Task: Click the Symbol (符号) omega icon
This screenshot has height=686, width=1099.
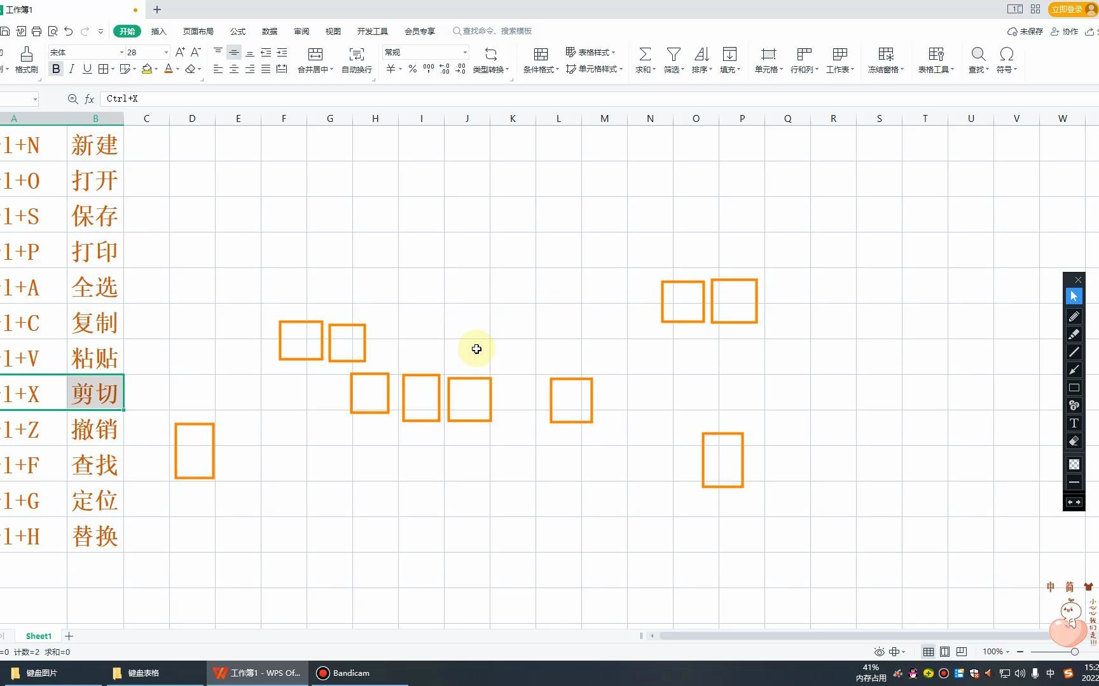Action: (x=1006, y=54)
